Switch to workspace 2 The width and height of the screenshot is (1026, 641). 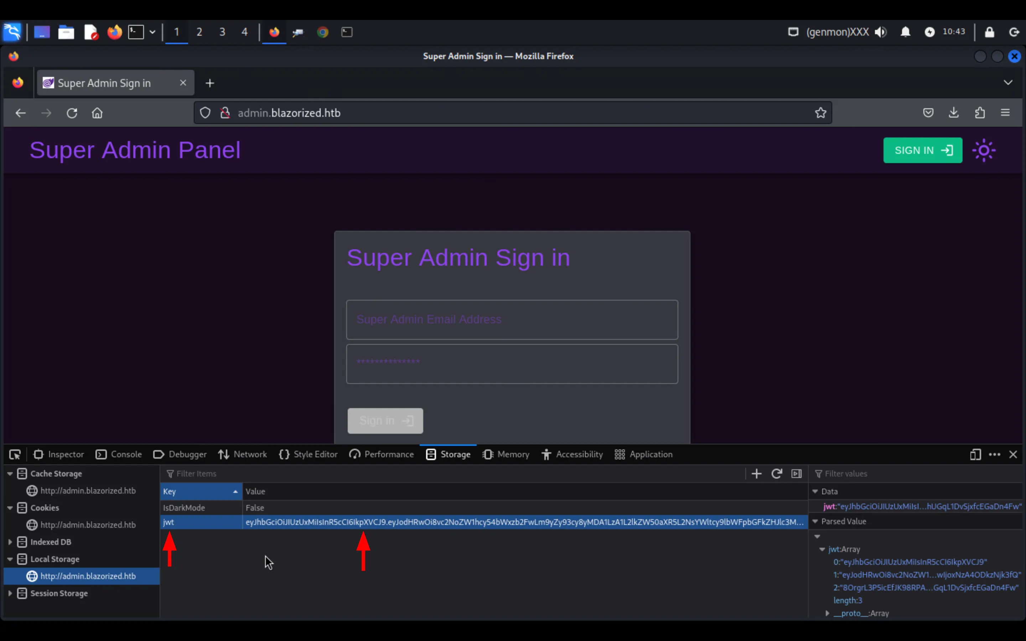pos(199,32)
